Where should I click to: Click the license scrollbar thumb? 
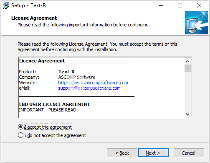[x=187, y=68]
